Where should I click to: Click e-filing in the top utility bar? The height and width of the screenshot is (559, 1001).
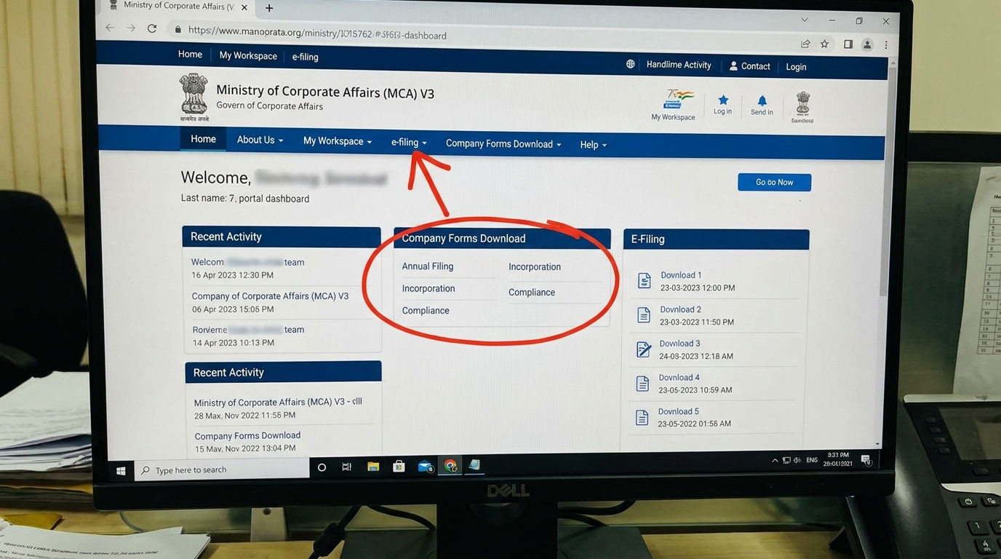(305, 57)
